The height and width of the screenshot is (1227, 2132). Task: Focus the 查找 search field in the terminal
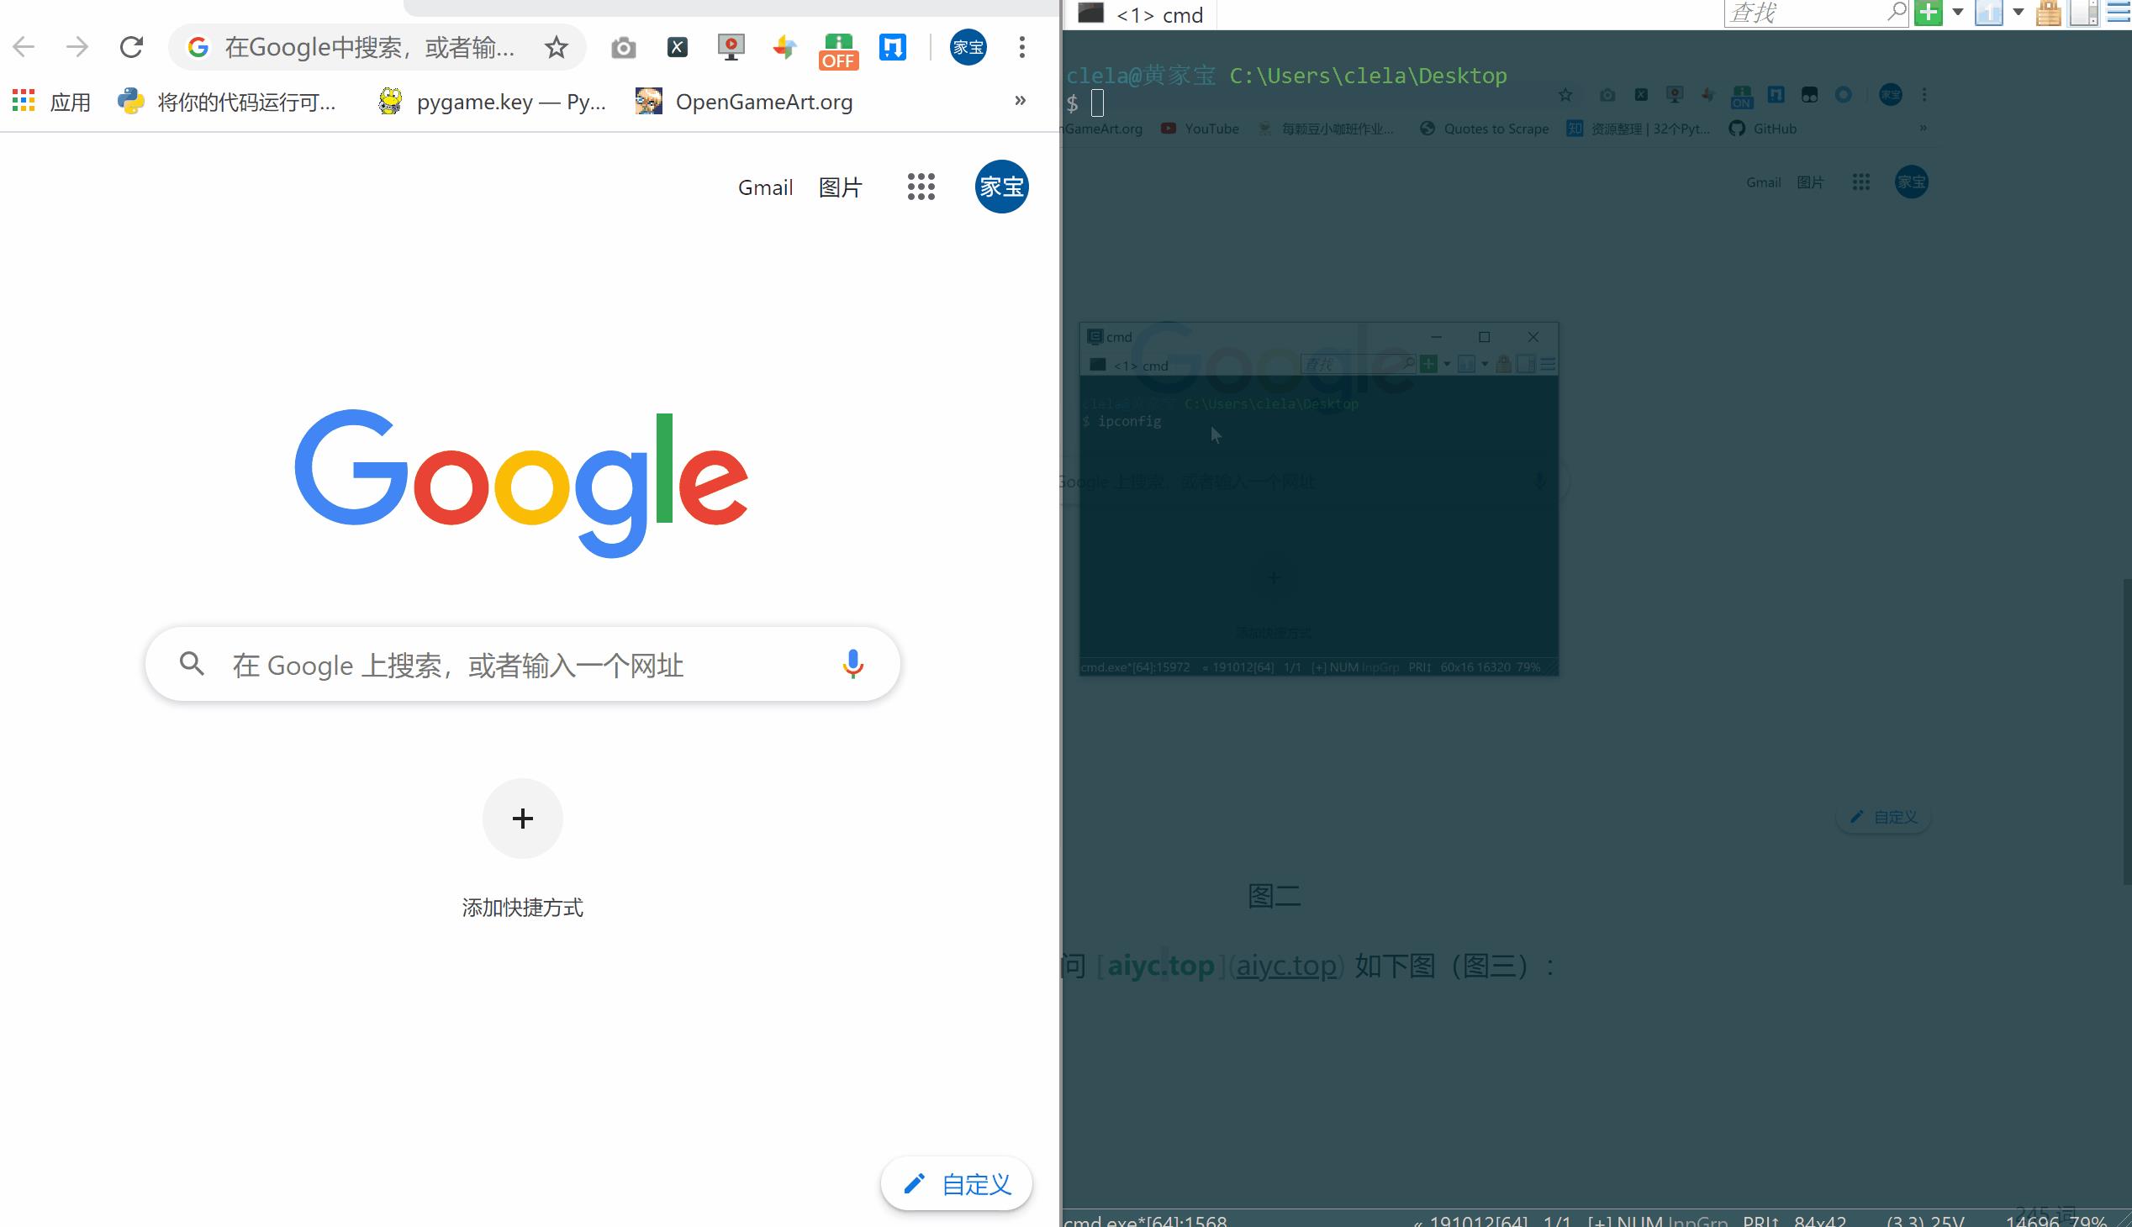[x=1804, y=13]
